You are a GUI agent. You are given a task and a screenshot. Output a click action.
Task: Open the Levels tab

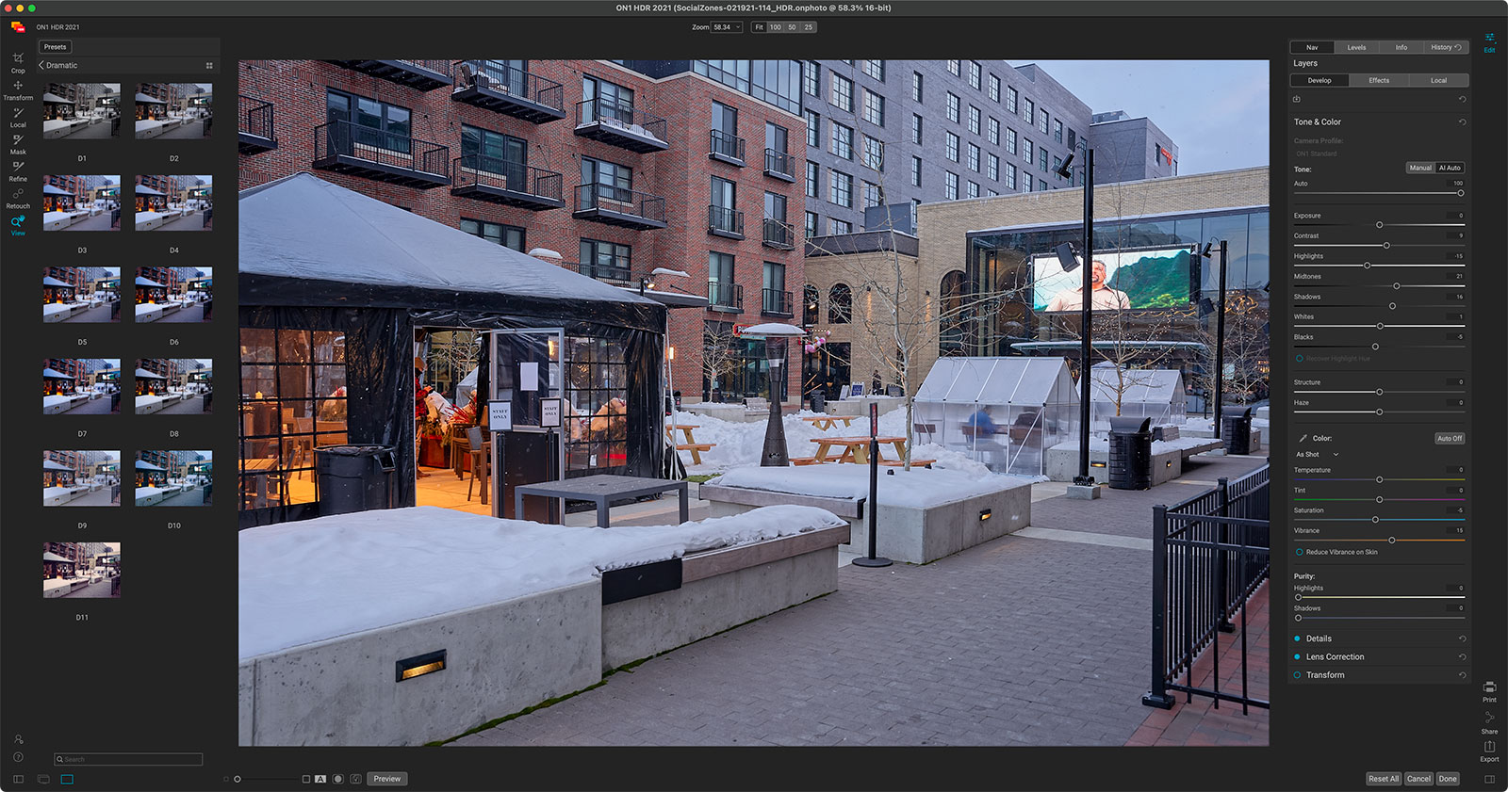(1356, 47)
